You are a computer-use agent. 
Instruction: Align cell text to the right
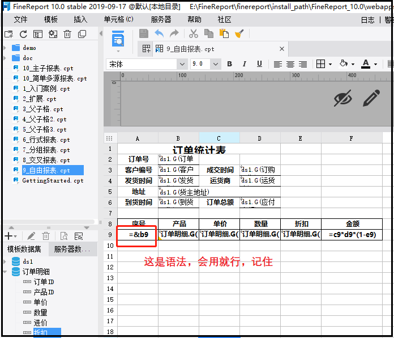click(x=303, y=64)
